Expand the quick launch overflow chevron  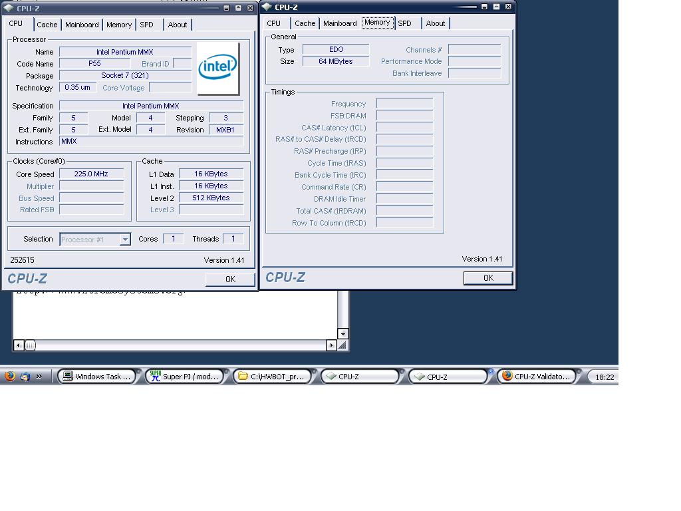coord(39,377)
